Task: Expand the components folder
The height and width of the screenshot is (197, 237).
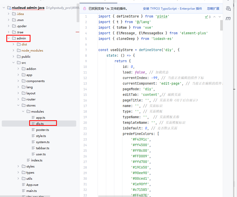Action: [18, 81]
